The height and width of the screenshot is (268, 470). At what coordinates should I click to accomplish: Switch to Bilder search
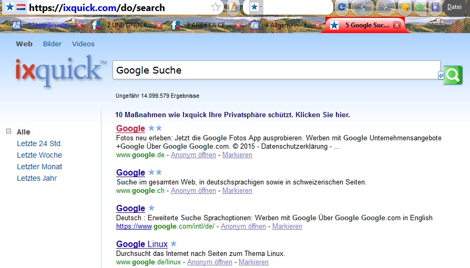52,44
